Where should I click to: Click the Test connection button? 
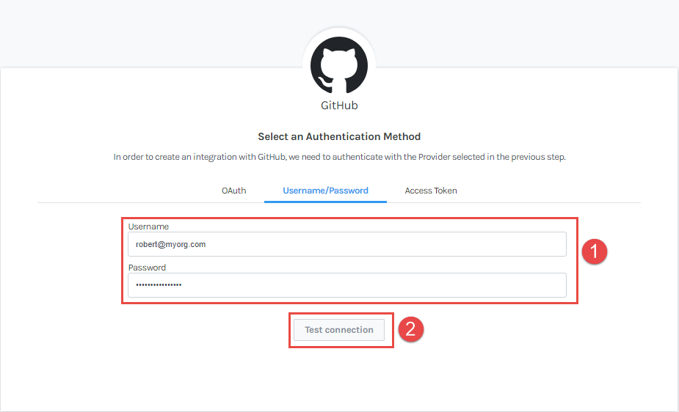point(339,330)
